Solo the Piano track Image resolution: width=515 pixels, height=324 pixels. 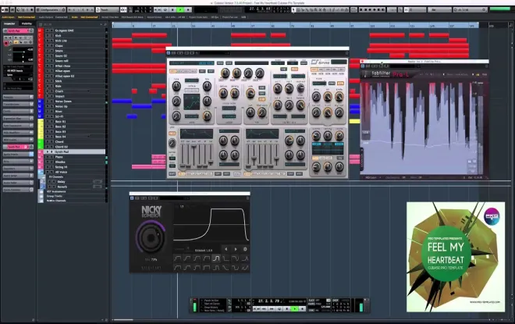pos(51,157)
